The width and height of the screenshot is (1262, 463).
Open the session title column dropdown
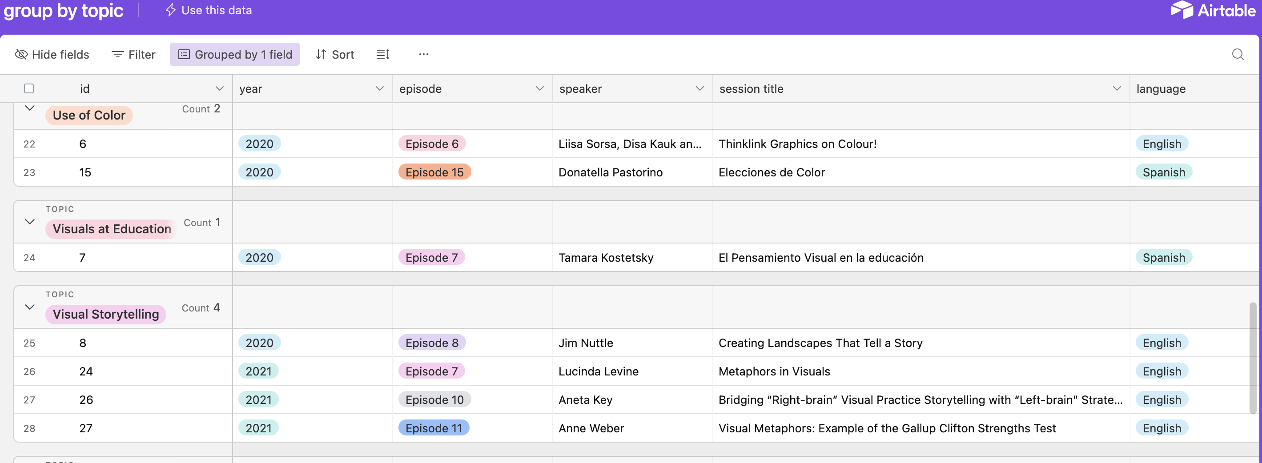click(x=1117, y=88)
